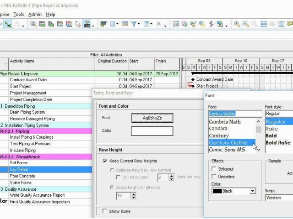The image size is (293, 219).
Task: Increase lines per row with up arrow
Action: pos(172,176)
